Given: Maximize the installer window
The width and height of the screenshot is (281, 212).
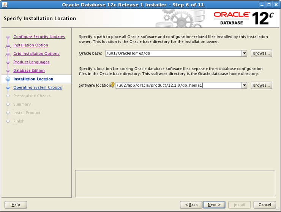Looking at the screenshot, I should click(x=269, y=5).
